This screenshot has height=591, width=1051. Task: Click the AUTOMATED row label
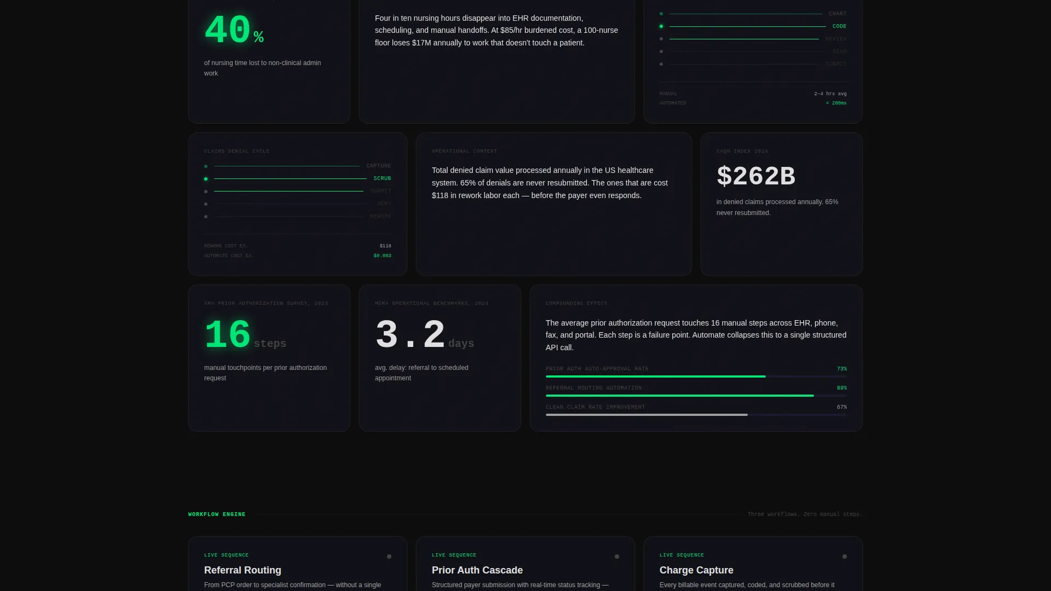click(x=673, y=103)
